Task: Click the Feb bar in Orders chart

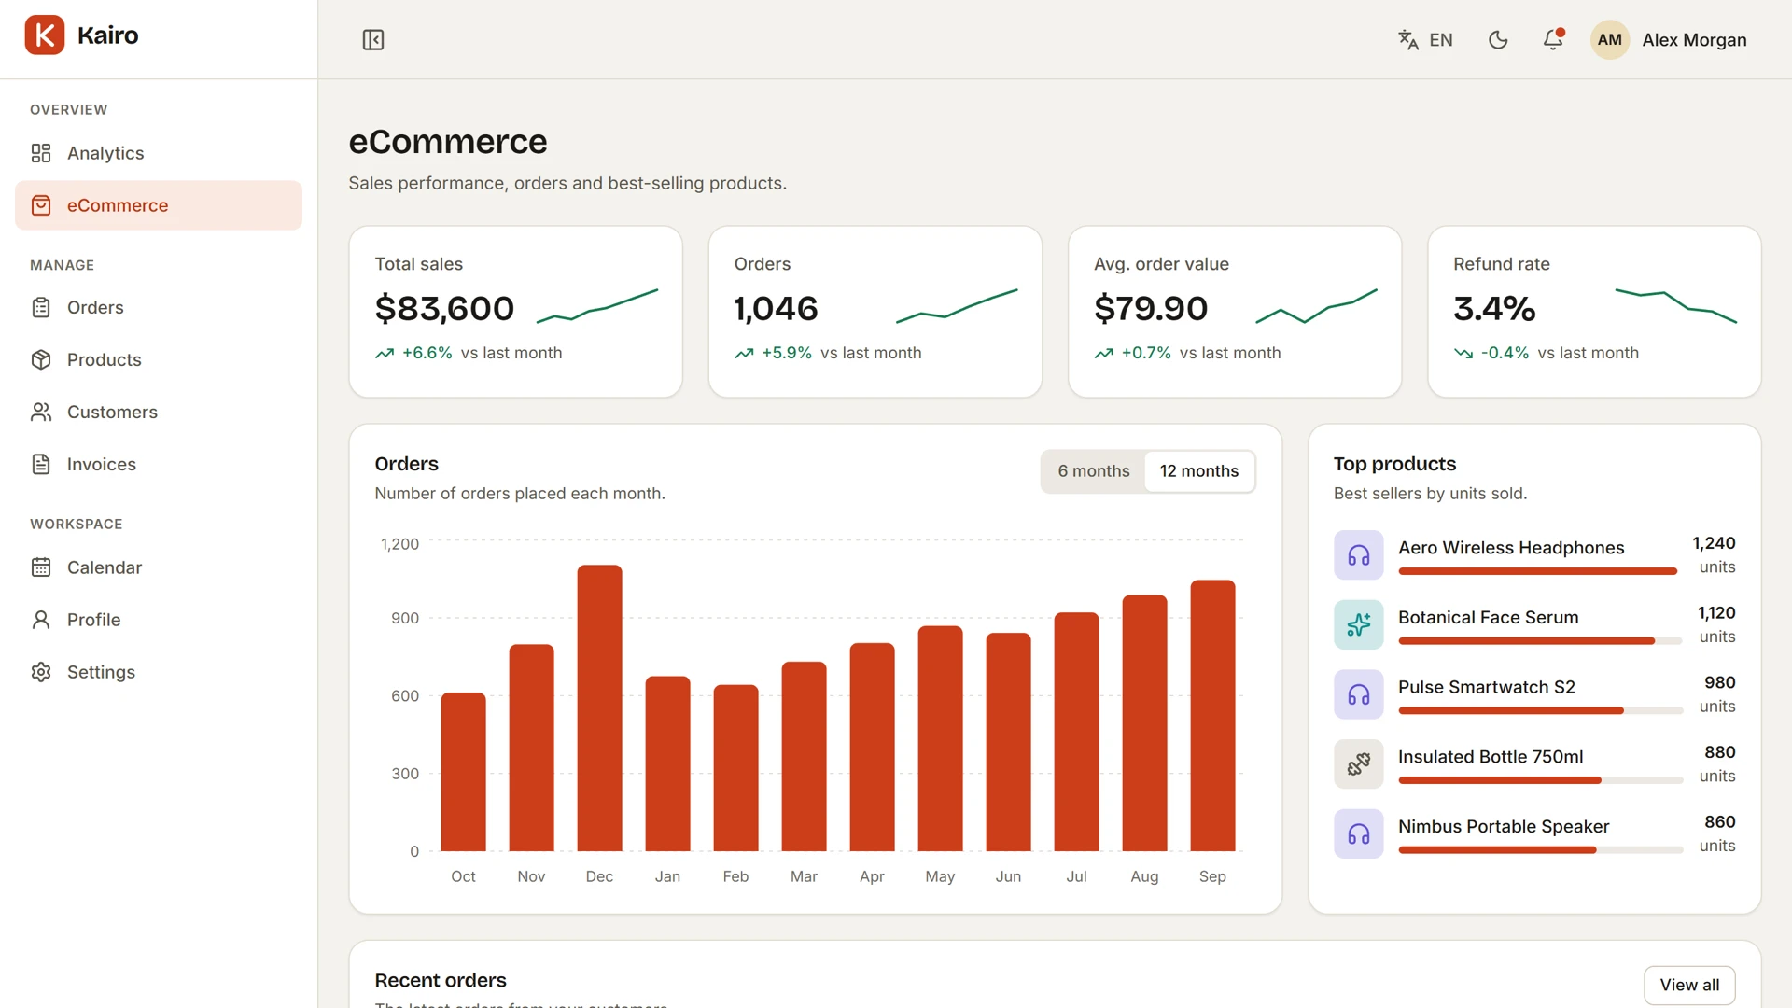Action: click(x=735, y=768)
